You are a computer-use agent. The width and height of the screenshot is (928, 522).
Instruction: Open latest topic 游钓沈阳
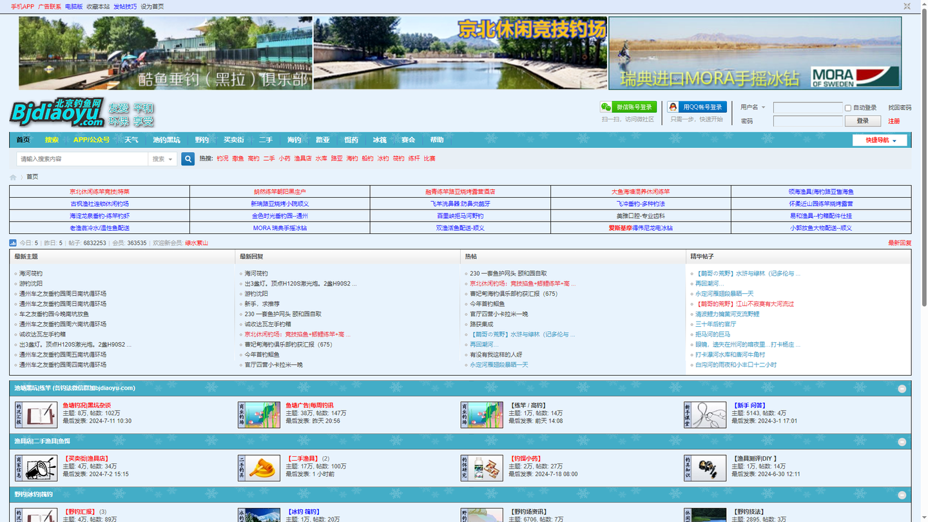pyautogui.click(x=31, y=284)
